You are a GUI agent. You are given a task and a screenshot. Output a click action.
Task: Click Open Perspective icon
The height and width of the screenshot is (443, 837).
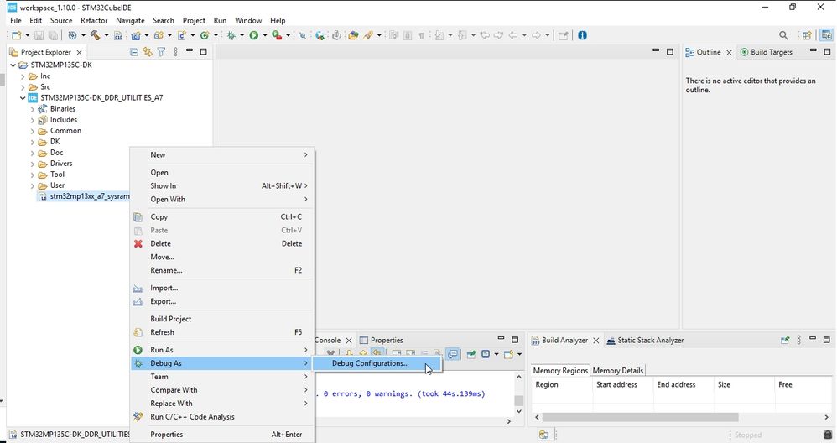(x=807, y=35)
